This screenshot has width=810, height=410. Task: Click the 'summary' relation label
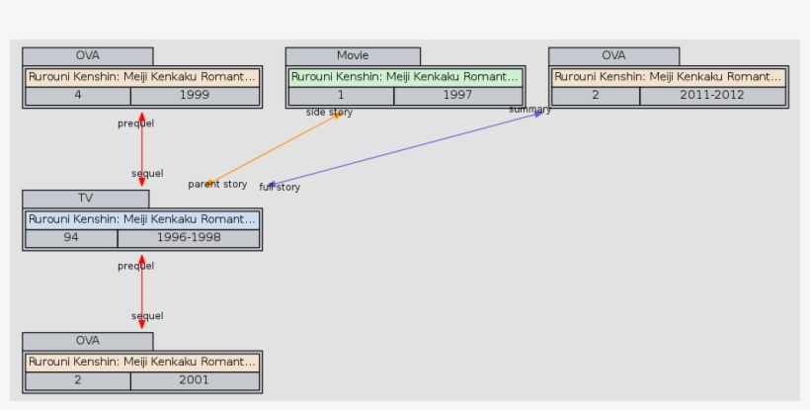click(x=530, y=110)
